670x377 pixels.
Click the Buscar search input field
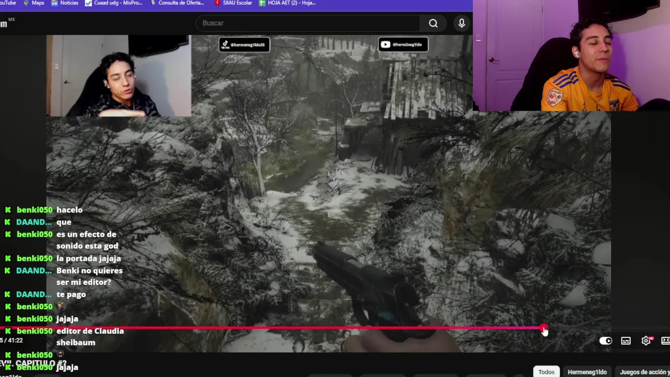click(x=309, y=23)
